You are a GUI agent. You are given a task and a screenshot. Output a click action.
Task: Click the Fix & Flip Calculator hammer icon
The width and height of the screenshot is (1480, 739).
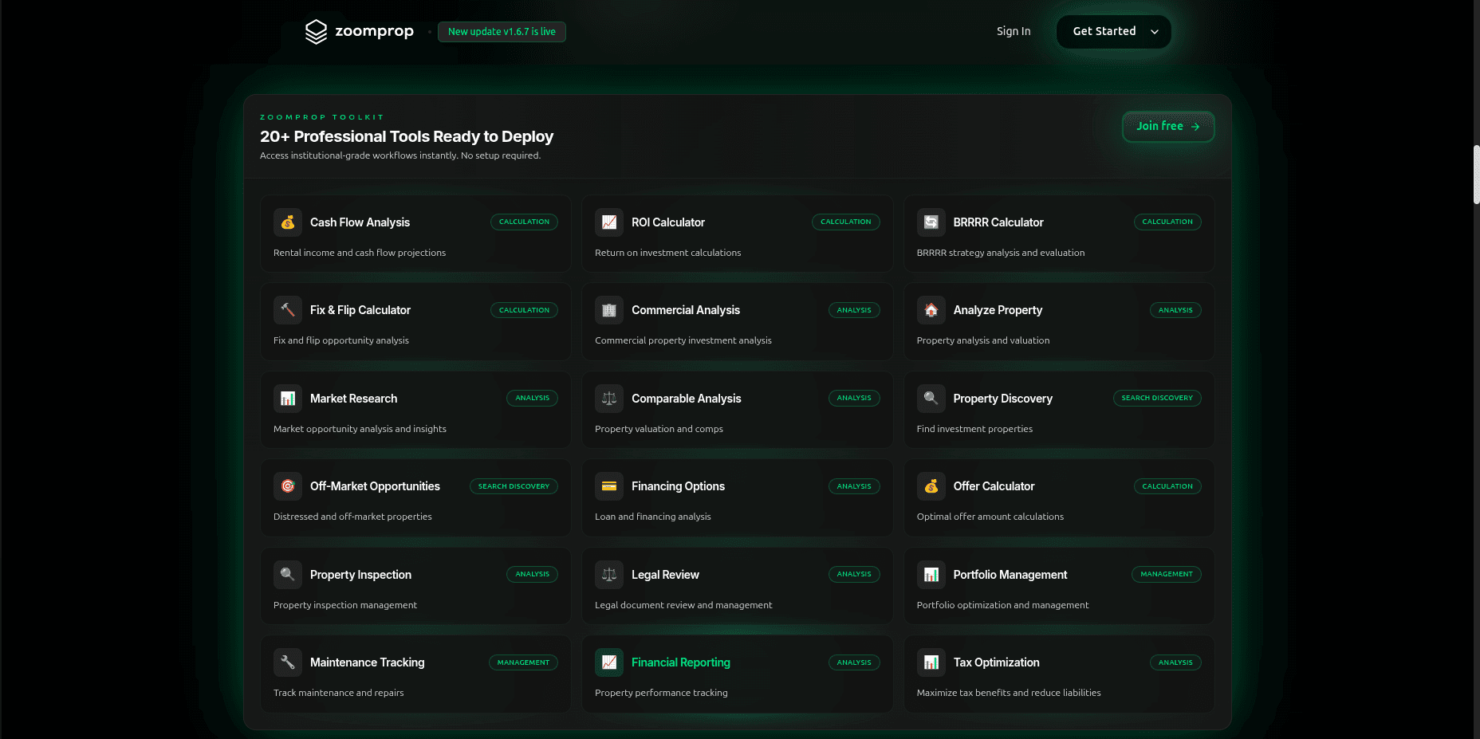[288, 310]
